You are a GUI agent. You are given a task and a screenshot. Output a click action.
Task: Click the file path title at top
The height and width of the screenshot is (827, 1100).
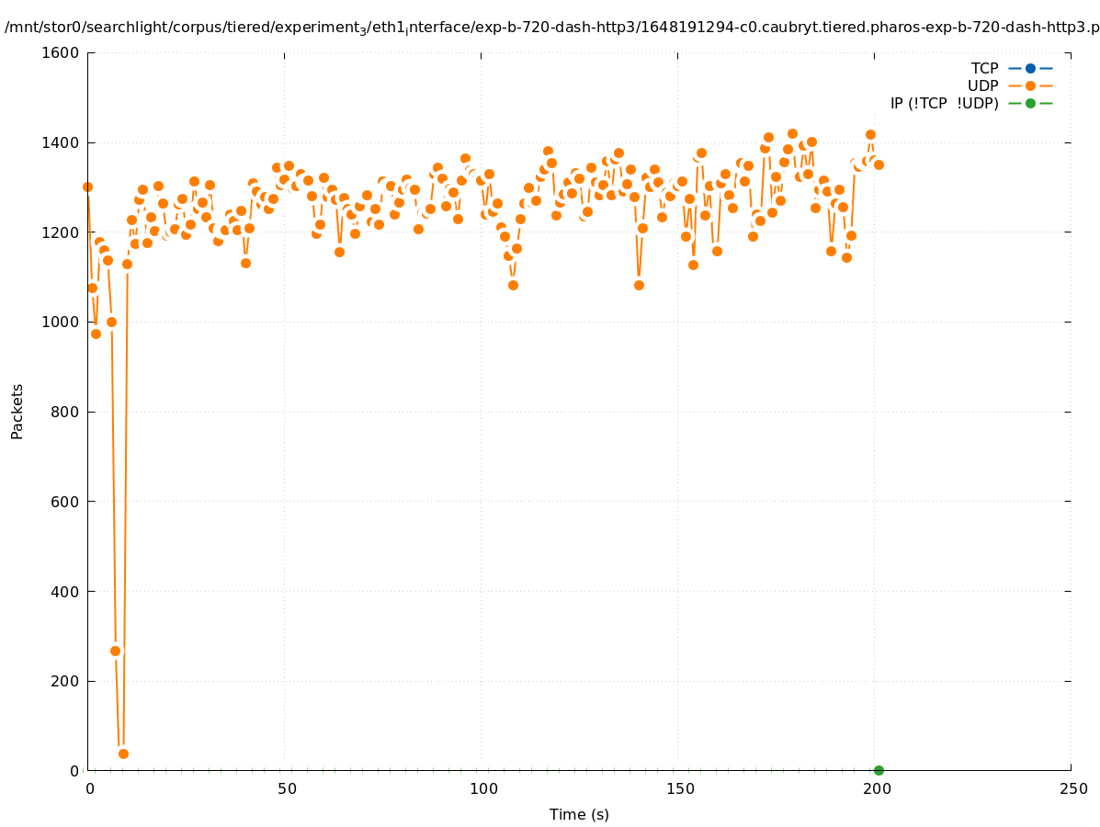551,28
